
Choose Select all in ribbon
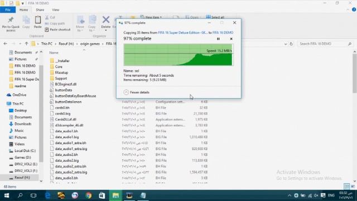click(215, 17)
